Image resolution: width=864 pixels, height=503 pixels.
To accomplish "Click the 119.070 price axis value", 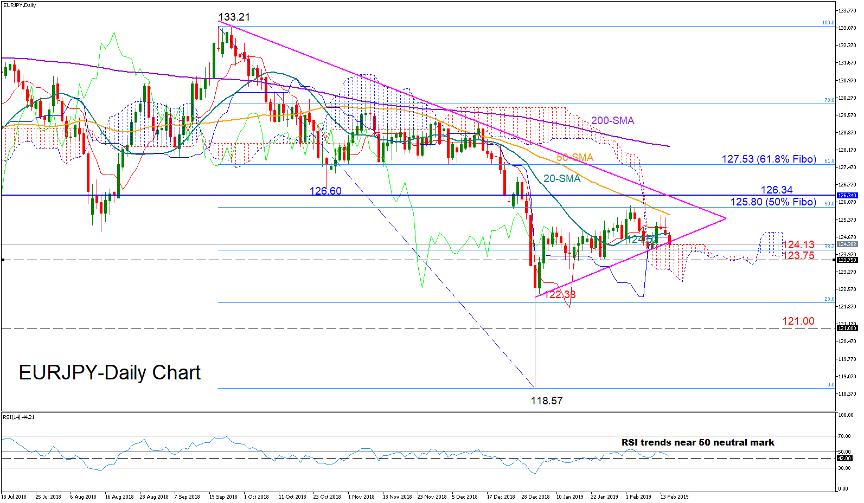I will pos(847,376).
